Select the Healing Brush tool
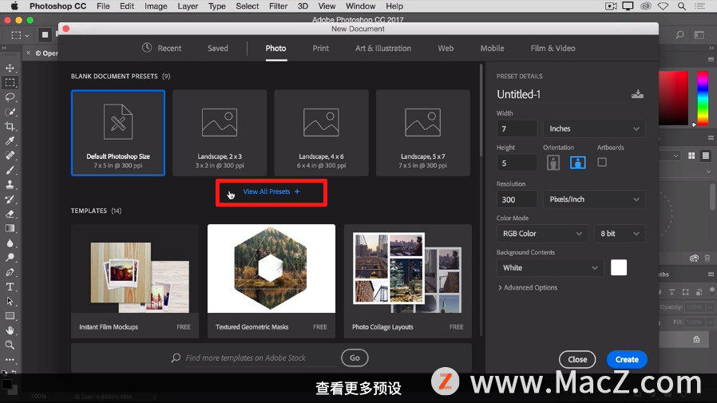This screenshot has height=403, width=717. tap(10, 156)
